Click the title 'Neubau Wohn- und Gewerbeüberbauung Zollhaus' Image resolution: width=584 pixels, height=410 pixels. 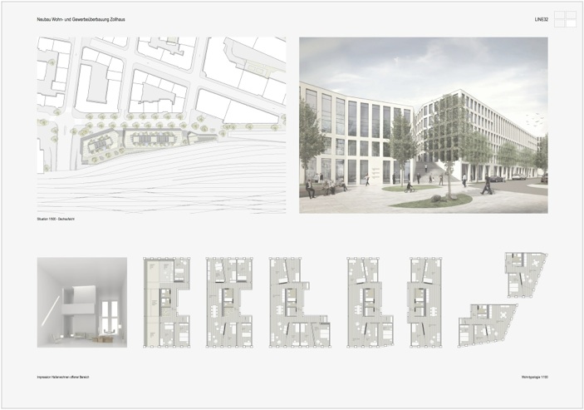click(x=81, y=18)
